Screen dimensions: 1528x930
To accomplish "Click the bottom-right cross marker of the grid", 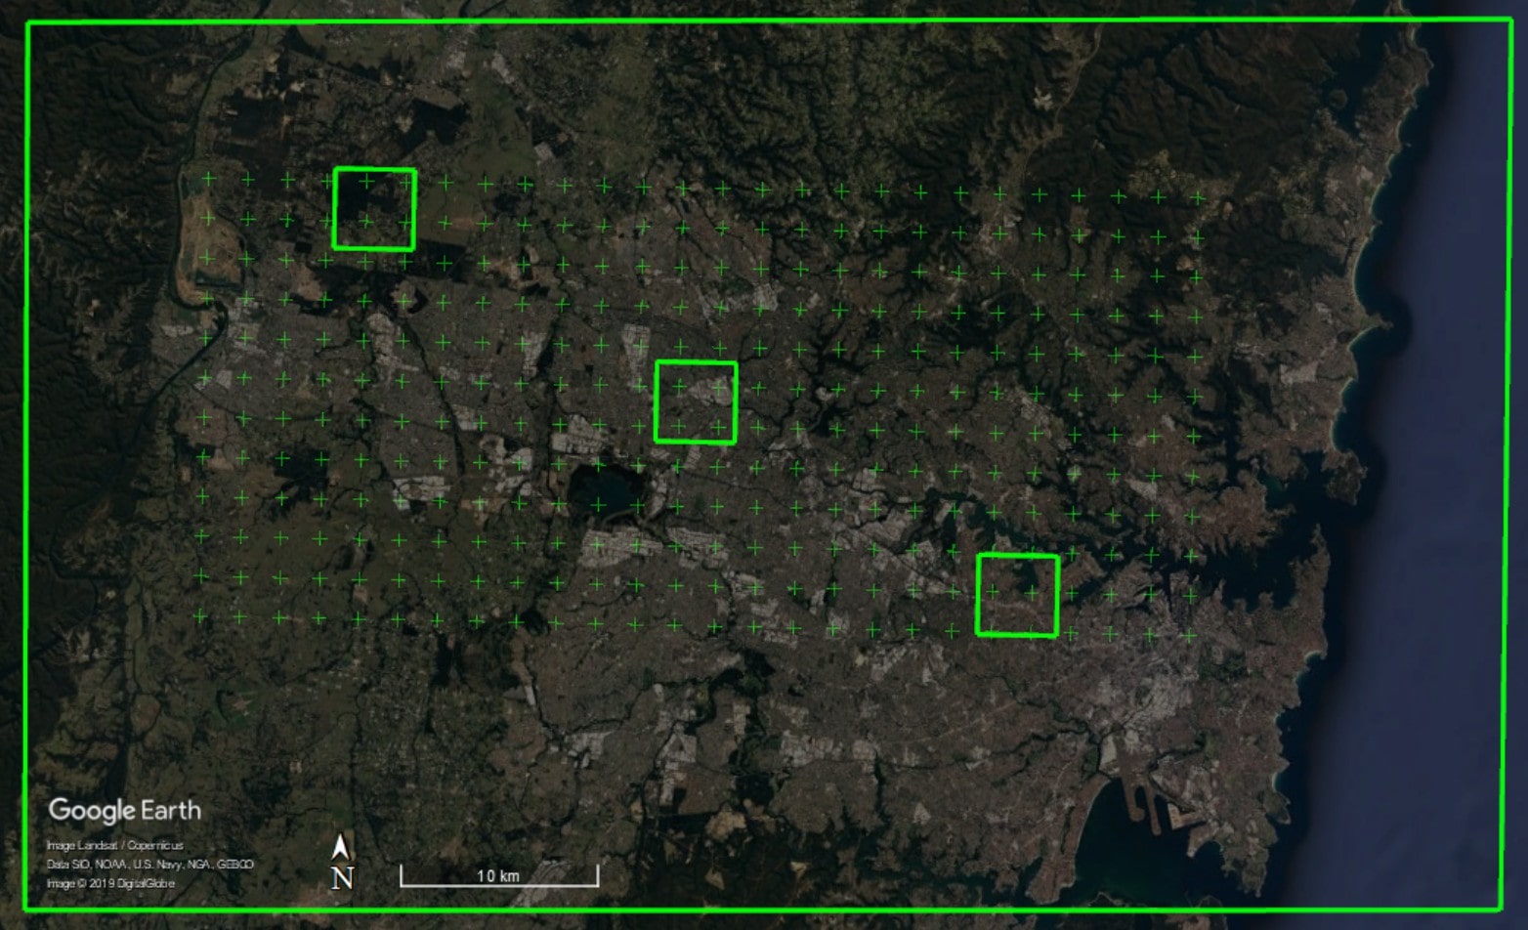I will [1189, 635].
